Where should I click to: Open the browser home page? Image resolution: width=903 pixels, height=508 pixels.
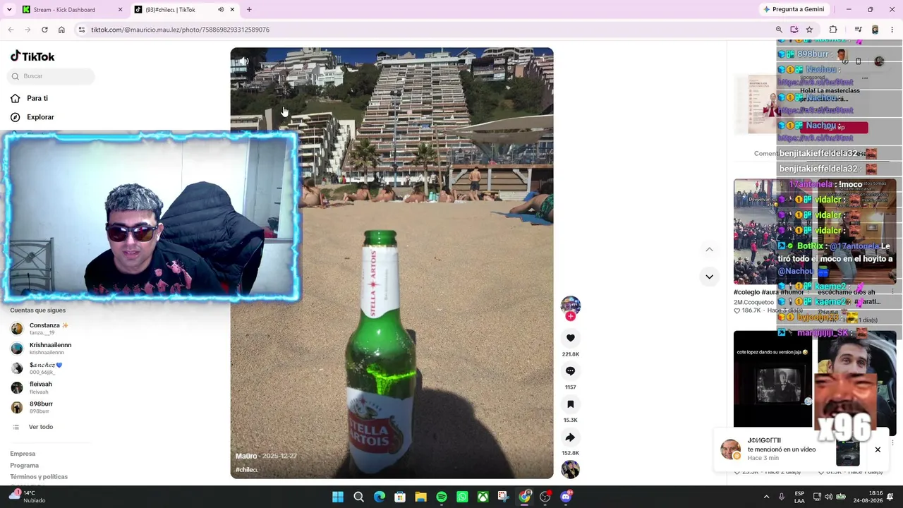pos(61,30)
